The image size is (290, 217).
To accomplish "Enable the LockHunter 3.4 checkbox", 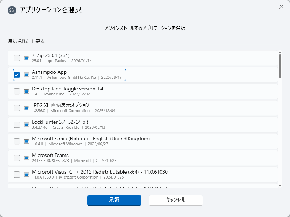I will [17, 125].
